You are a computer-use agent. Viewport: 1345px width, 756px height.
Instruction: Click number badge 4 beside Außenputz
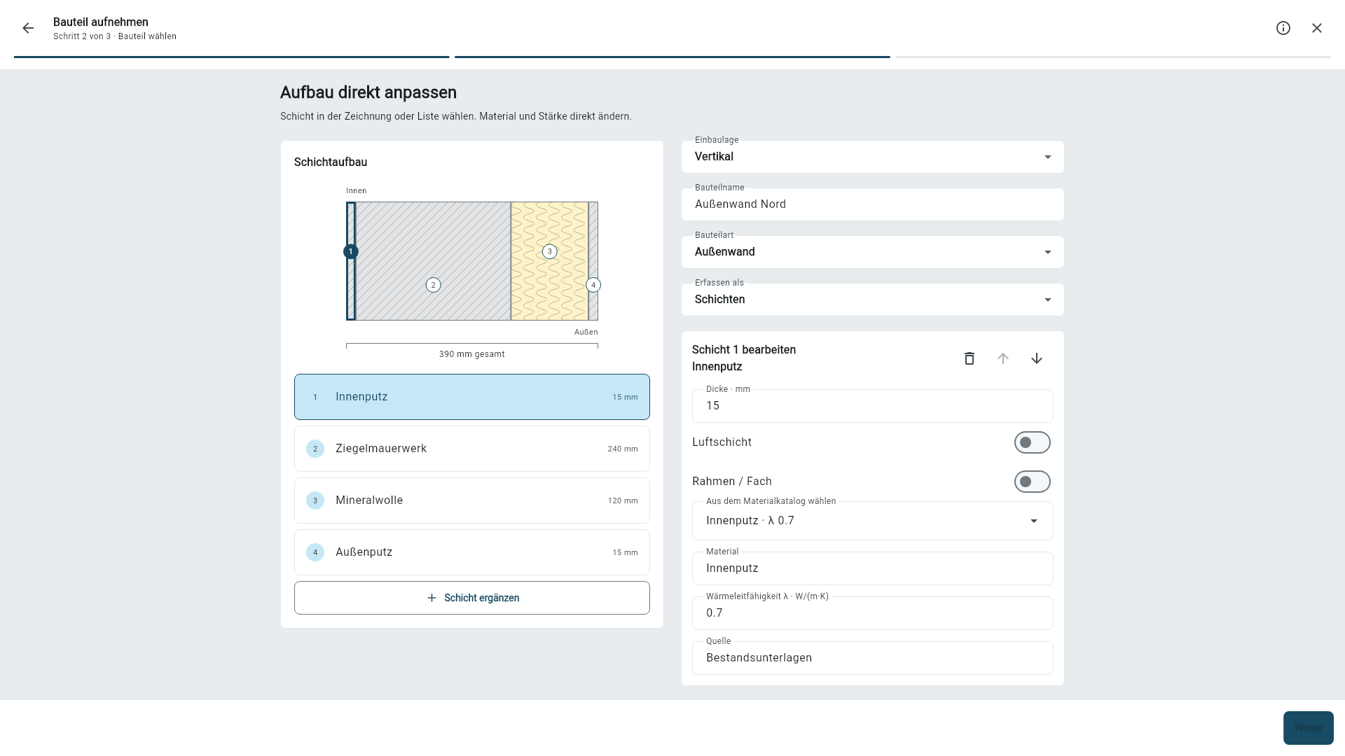315,552
